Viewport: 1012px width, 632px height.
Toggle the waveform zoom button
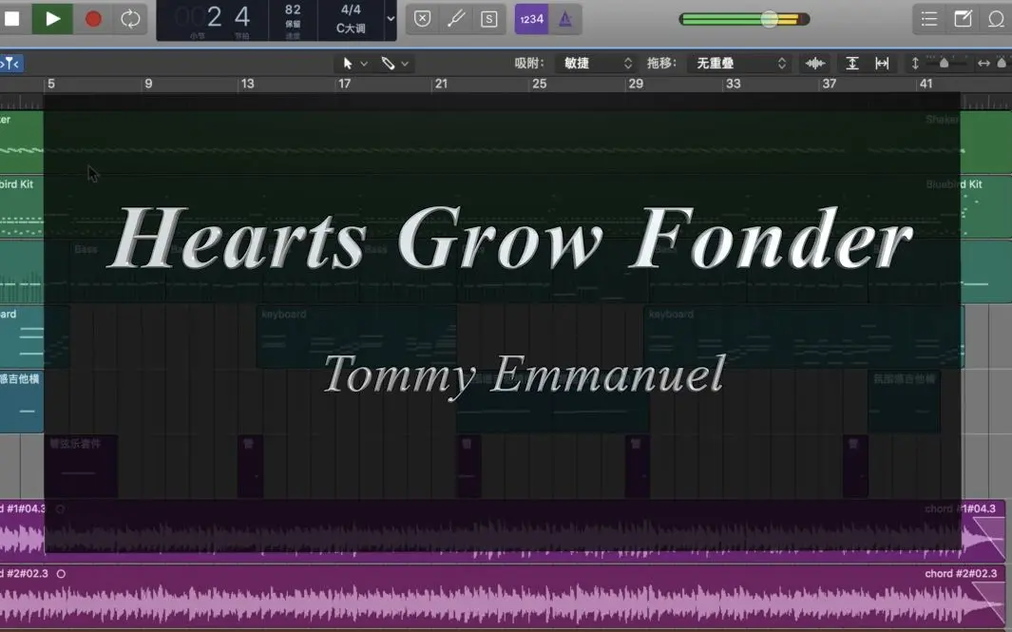815,64
